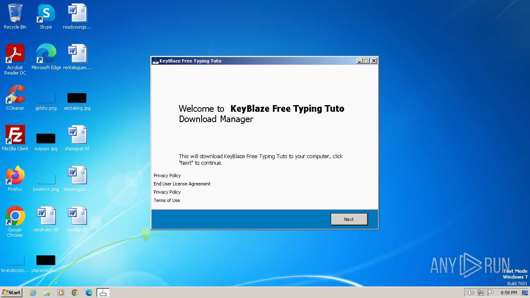Screen dimensions: 530x298
Task: Launch Internet Explorer from the taskbar
Action: [x=33, y=293]
